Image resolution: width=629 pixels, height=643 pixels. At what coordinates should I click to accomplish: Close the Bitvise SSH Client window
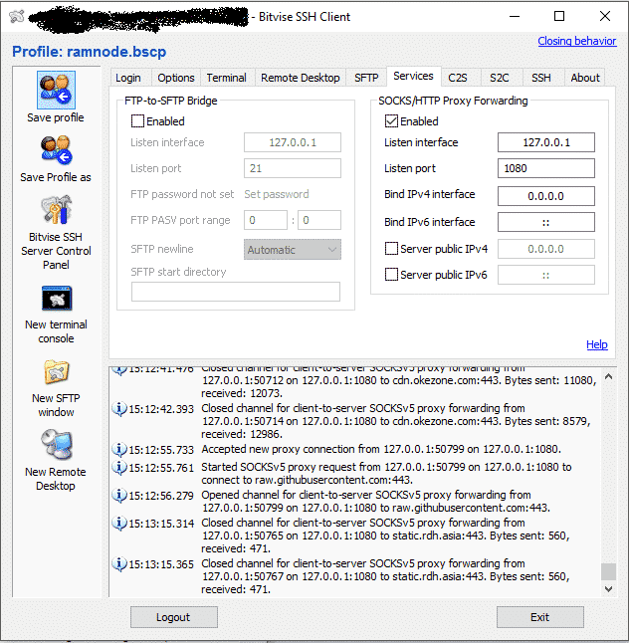605,16
